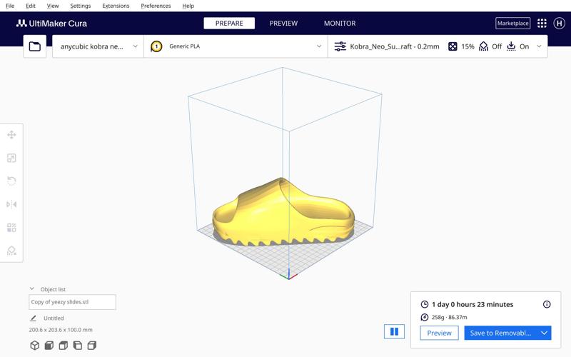Click the extruder 1 material icon
Image resolution: width=571 pixels, height=357 pixels.
tap(156, 46)
